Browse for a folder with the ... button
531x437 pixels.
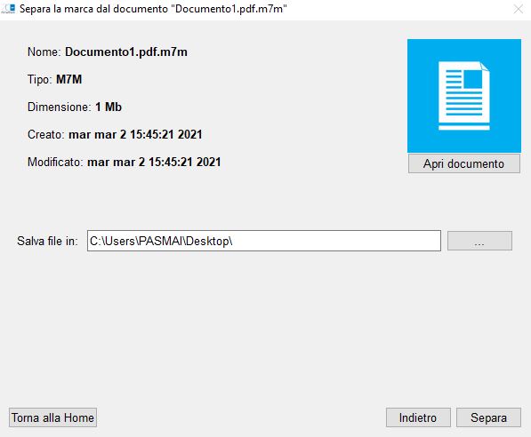click(x=479, y=241)
